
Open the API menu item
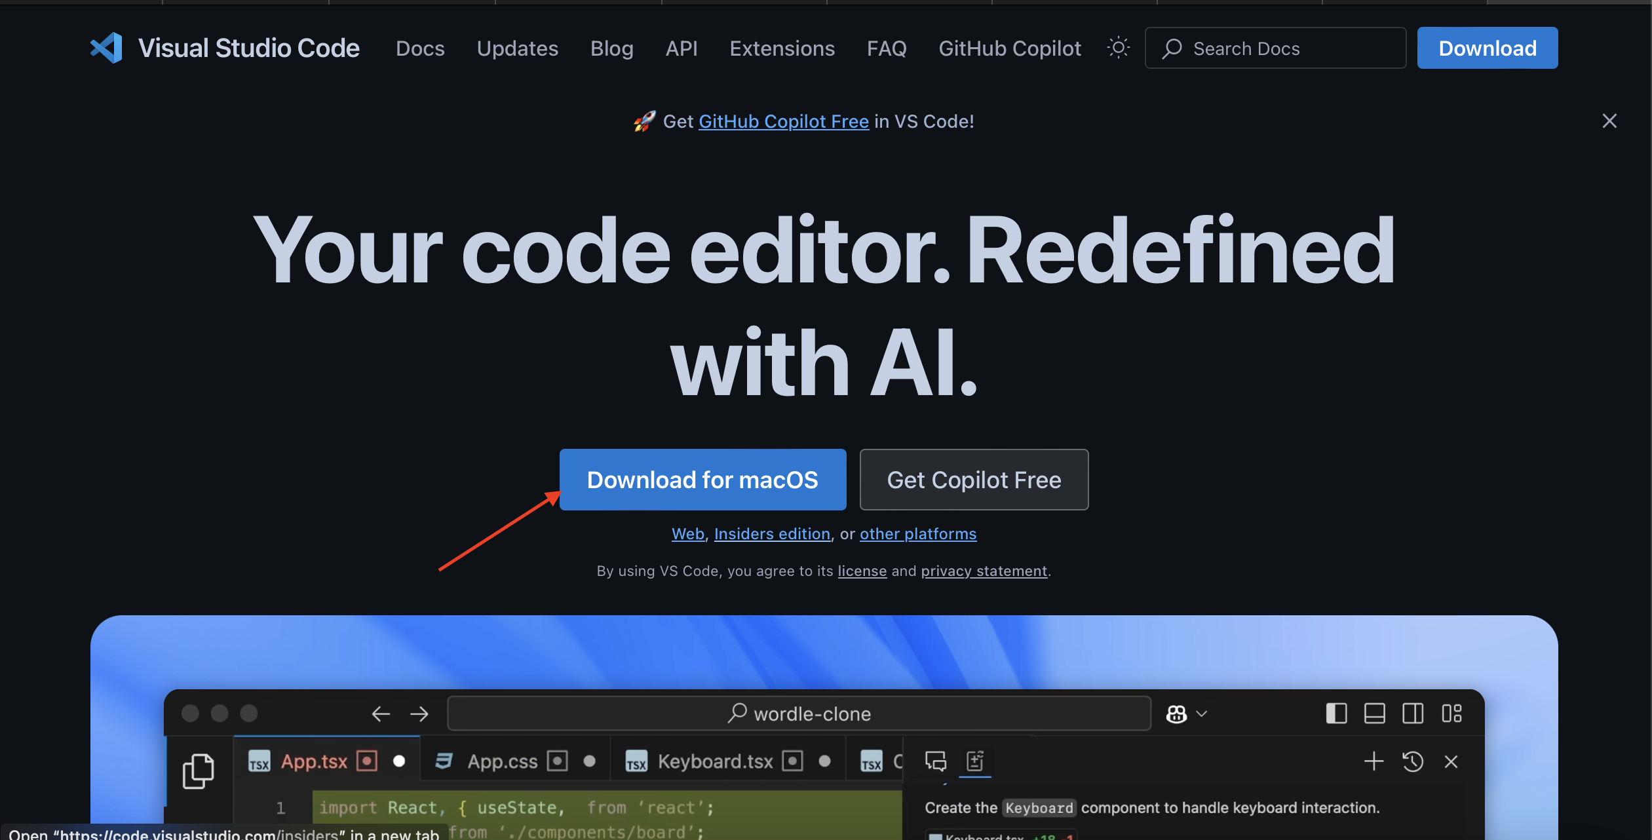tap(682, 48)
